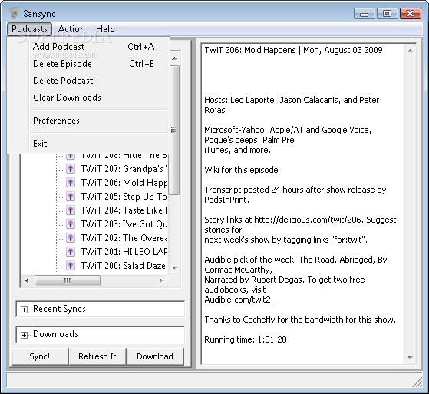This screenshot has height=394, width=429.
Task: Select episode TWiT 203: I've Got Qu
Action: point(124,224)
